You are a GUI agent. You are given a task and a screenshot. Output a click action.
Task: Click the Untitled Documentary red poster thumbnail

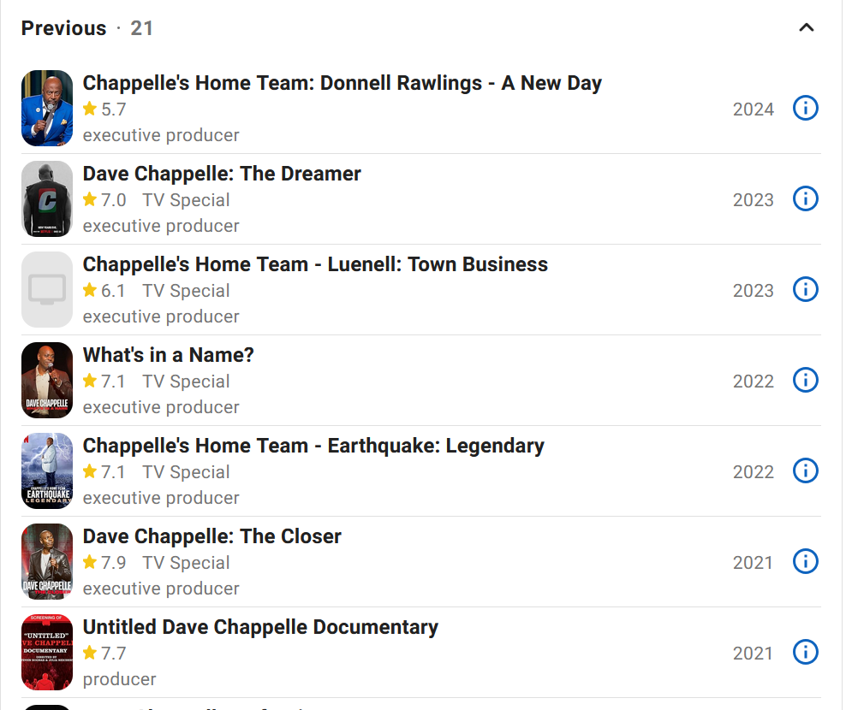[47, 653]
